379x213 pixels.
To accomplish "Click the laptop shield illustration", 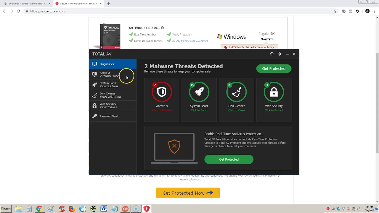I will tap(174, 148).
